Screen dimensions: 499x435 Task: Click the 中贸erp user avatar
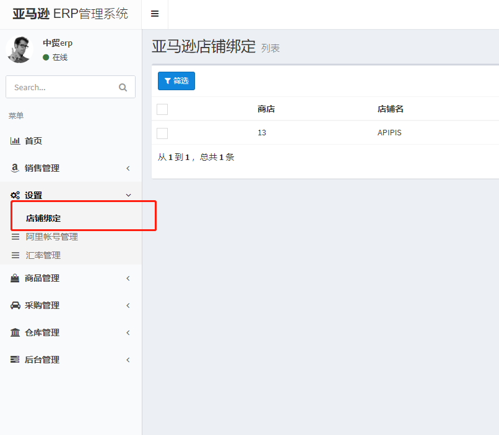(x=19, y=49)
